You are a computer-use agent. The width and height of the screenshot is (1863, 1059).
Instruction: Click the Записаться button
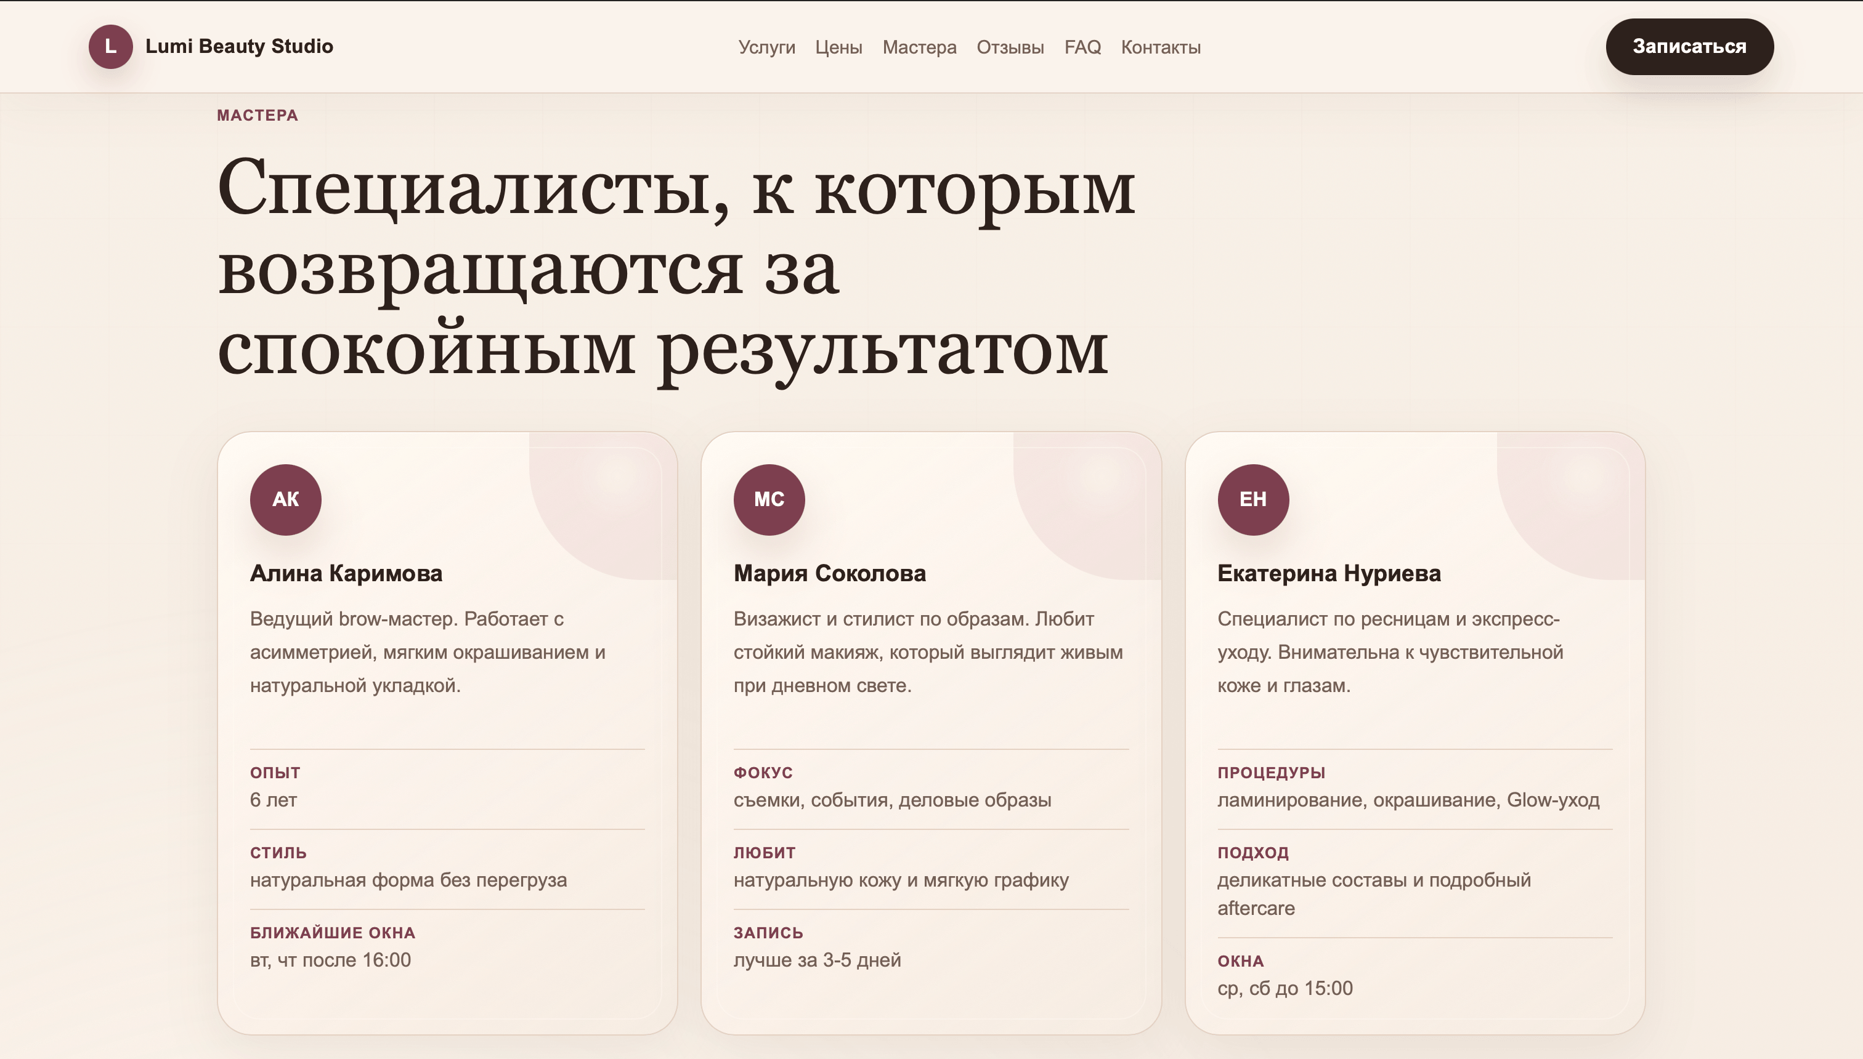point(1689,47)
